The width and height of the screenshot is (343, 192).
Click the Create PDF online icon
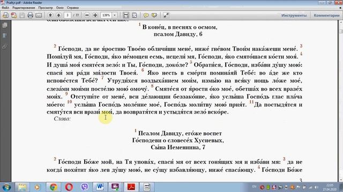[14, 15]
